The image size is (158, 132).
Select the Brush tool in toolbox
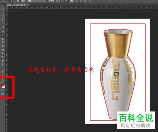3,35
